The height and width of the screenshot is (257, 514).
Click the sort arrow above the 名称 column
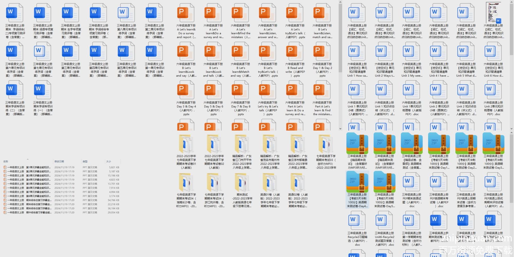(27, 159)
